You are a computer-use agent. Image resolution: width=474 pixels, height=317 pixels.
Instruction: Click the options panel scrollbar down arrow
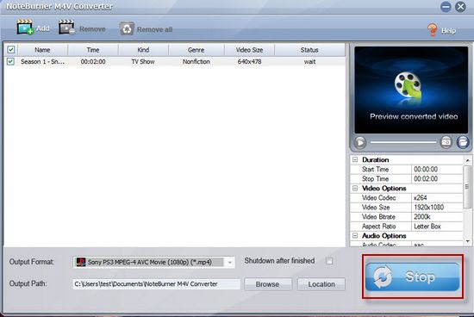[468, 241]
